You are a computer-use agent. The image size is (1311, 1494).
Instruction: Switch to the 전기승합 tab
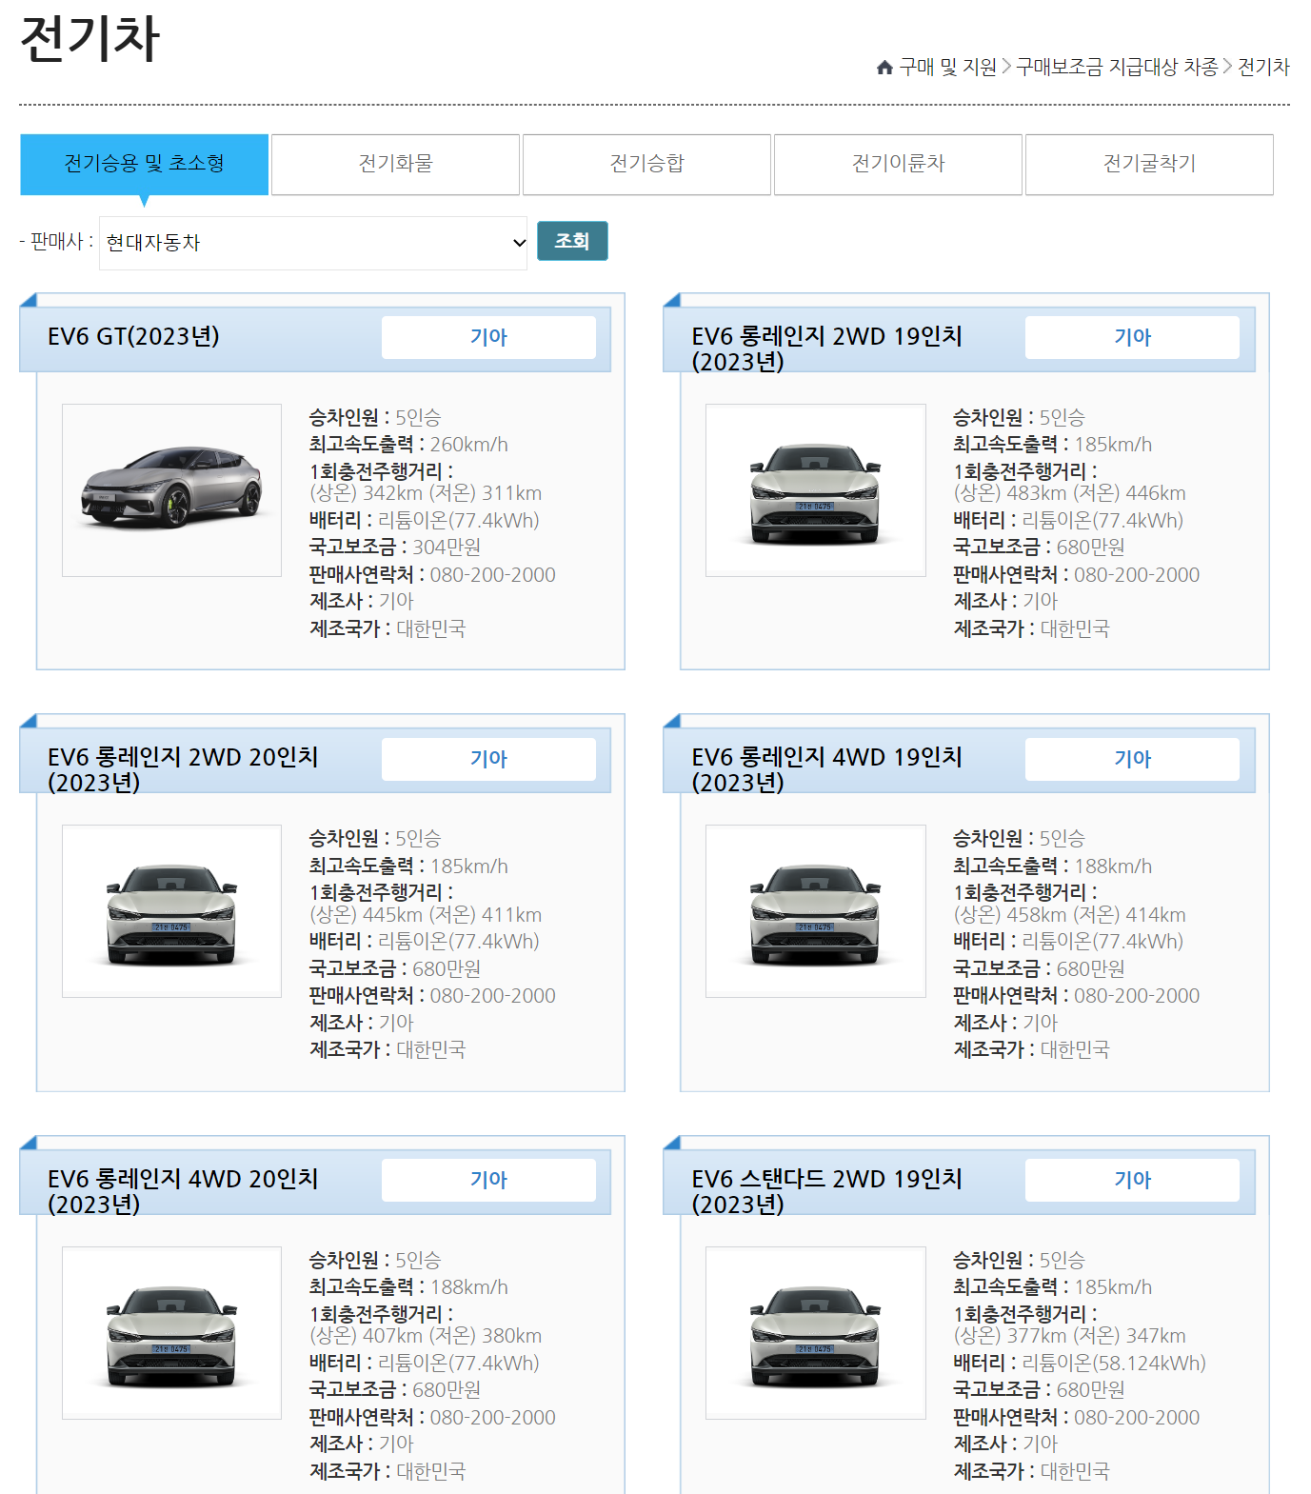pyautogui.click(x=646, y=164)
